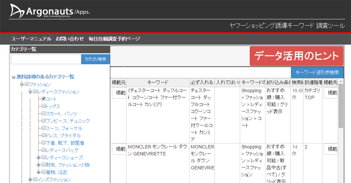Check the トップス checkbox

(43, 106)
